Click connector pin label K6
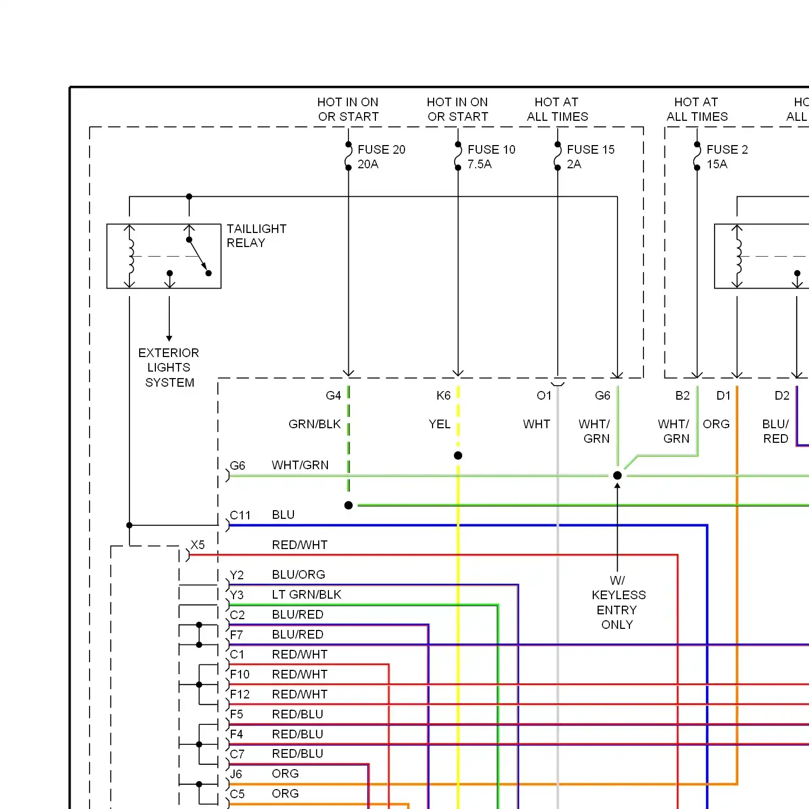 click(443, 395)
